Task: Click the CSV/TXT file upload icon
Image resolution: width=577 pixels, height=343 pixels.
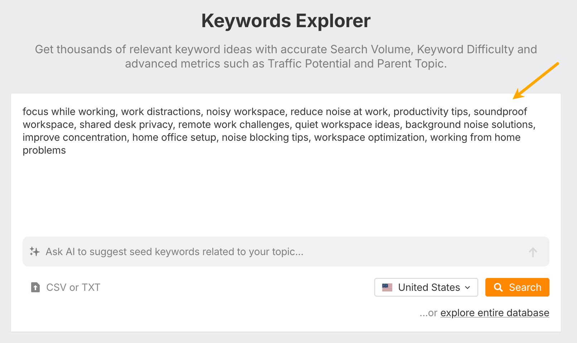Action: 35,287
